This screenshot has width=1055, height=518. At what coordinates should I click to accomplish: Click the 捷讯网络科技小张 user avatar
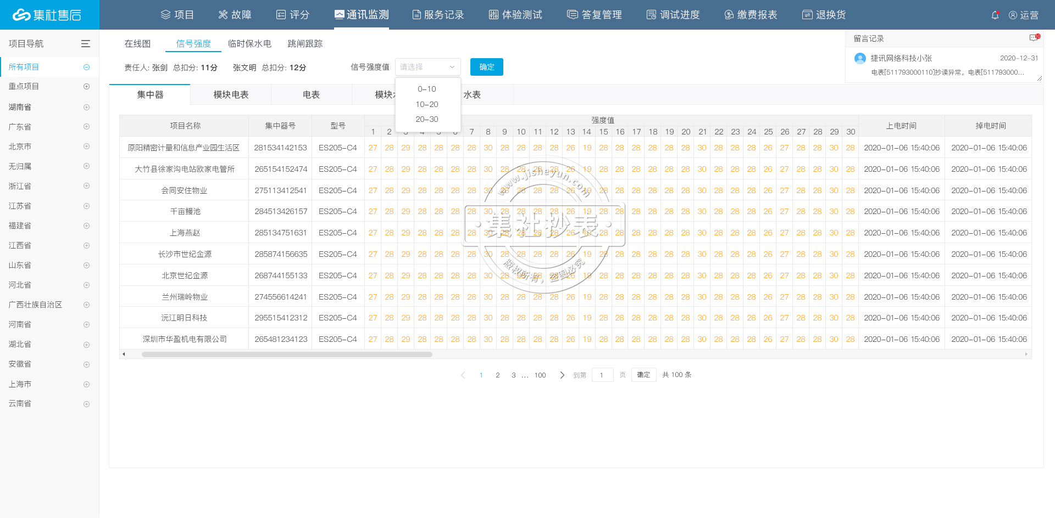pyautogui.click(x=860, y=58)
